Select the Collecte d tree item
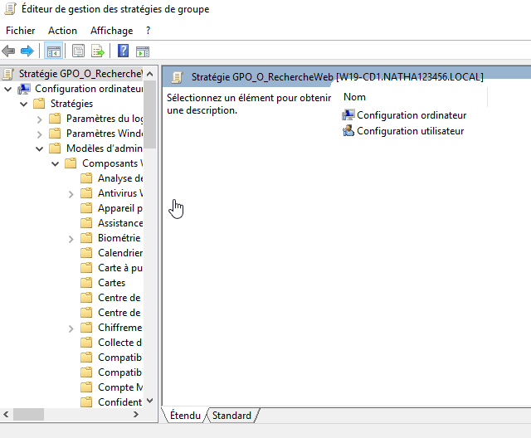The height and width of the screenshot is (438, 531). click(x=120, y=343)
